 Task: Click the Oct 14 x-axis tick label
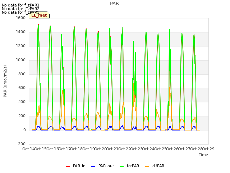pos(28,149)
